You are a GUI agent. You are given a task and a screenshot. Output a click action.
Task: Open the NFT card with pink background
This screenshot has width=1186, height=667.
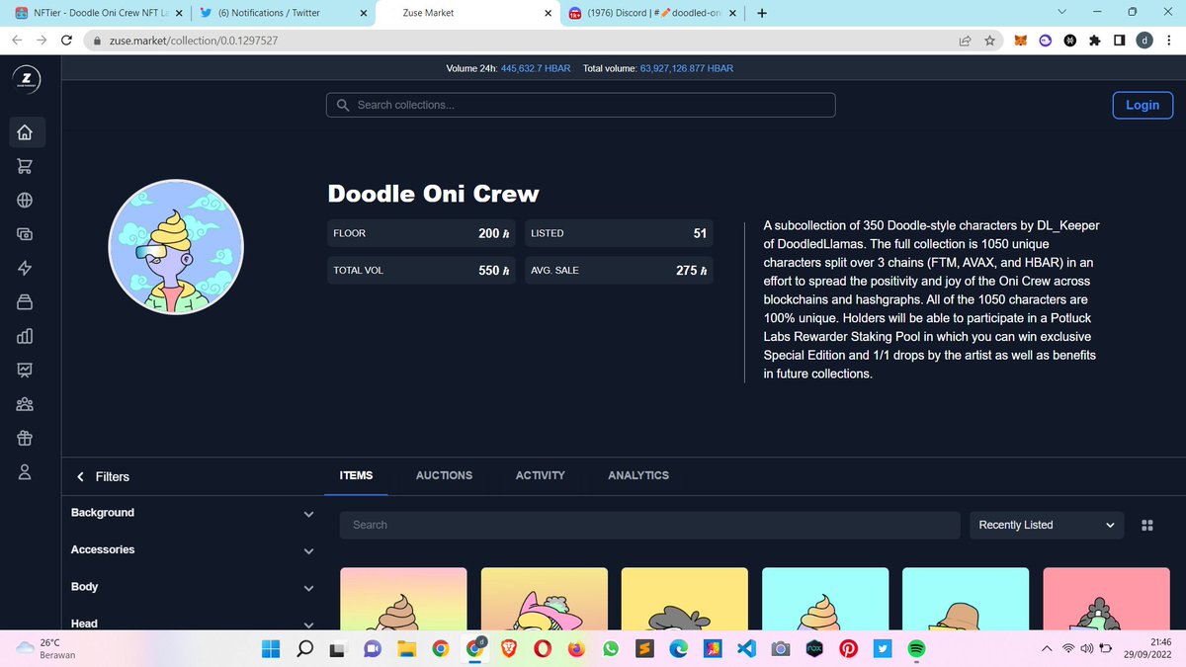(1106, 599)
